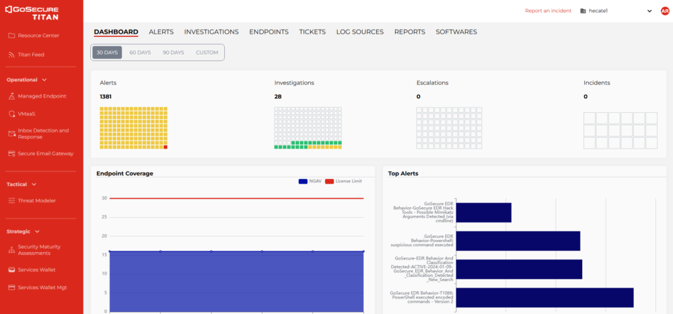Screen dimensions: 673x314
Task: Switch to the Reports tab
Action: click(x=410, y=32)
